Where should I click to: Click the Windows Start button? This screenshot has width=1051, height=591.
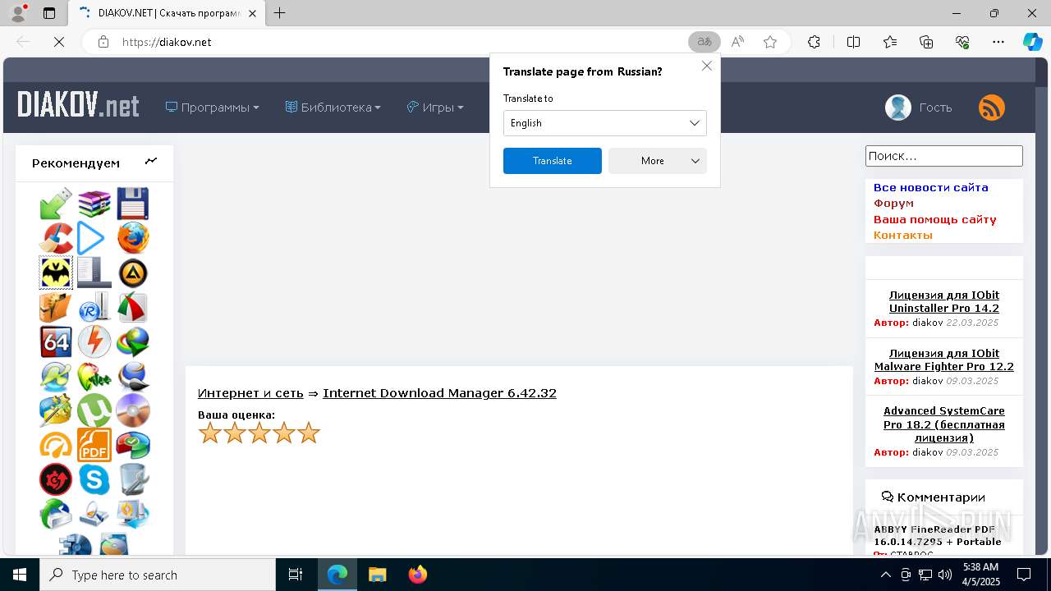point(20,575)
